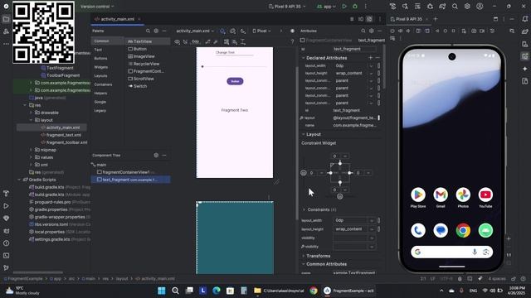Open the Pixel device dropdown in design toolbar
The image size is (531, 298).
[x=262, y=31]
